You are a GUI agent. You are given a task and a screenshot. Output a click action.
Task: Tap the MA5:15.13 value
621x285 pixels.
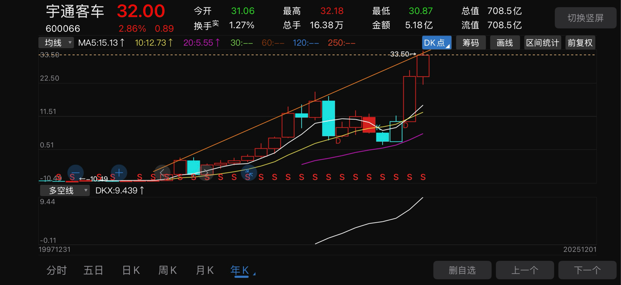point(101,43)
